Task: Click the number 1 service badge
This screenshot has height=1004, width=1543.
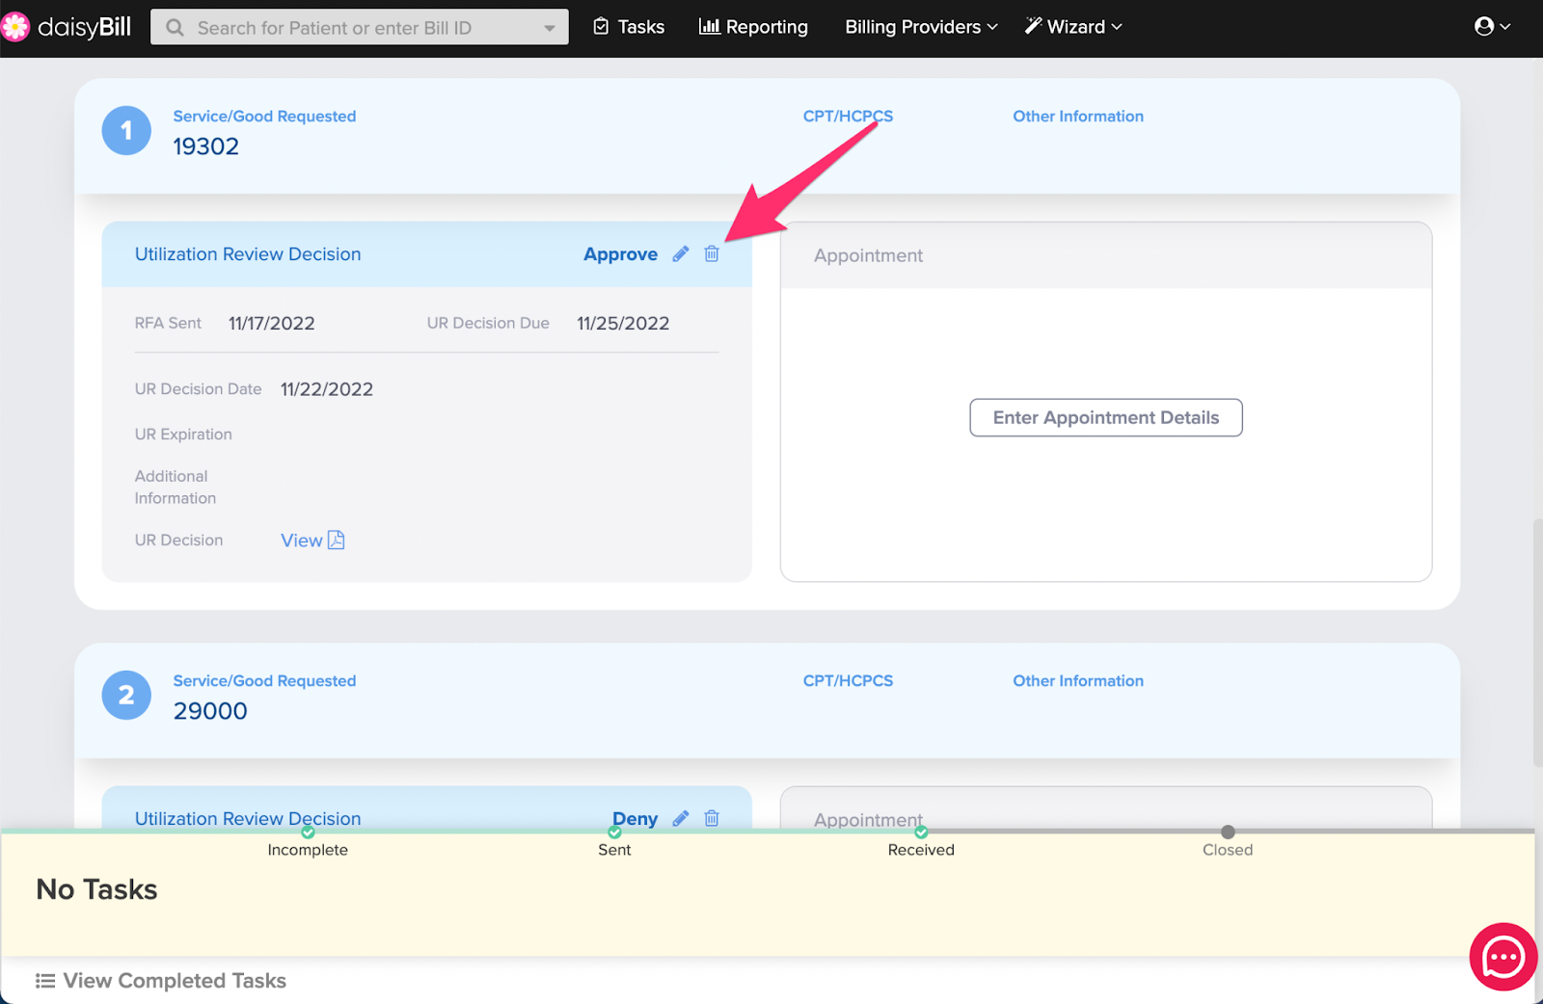Action: coord(126,130)
